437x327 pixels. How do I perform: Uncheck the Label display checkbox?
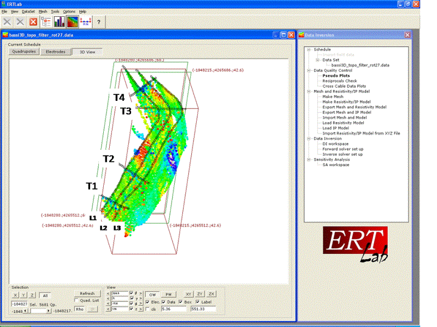[198, 302]
